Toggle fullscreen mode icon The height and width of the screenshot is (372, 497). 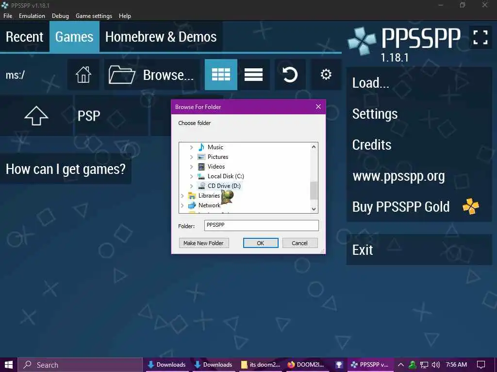click(x=480, y=37)
